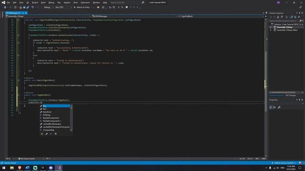The image size is (305, 171).
Task: Open the Tools menu
Action: tap(75, 2)
